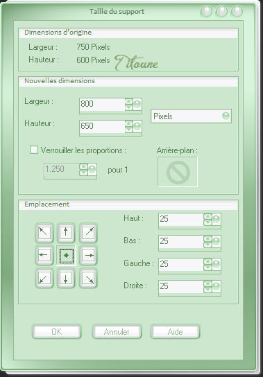Select middle-right placement arrow
263x377 pixels.
tap(88, 255)
